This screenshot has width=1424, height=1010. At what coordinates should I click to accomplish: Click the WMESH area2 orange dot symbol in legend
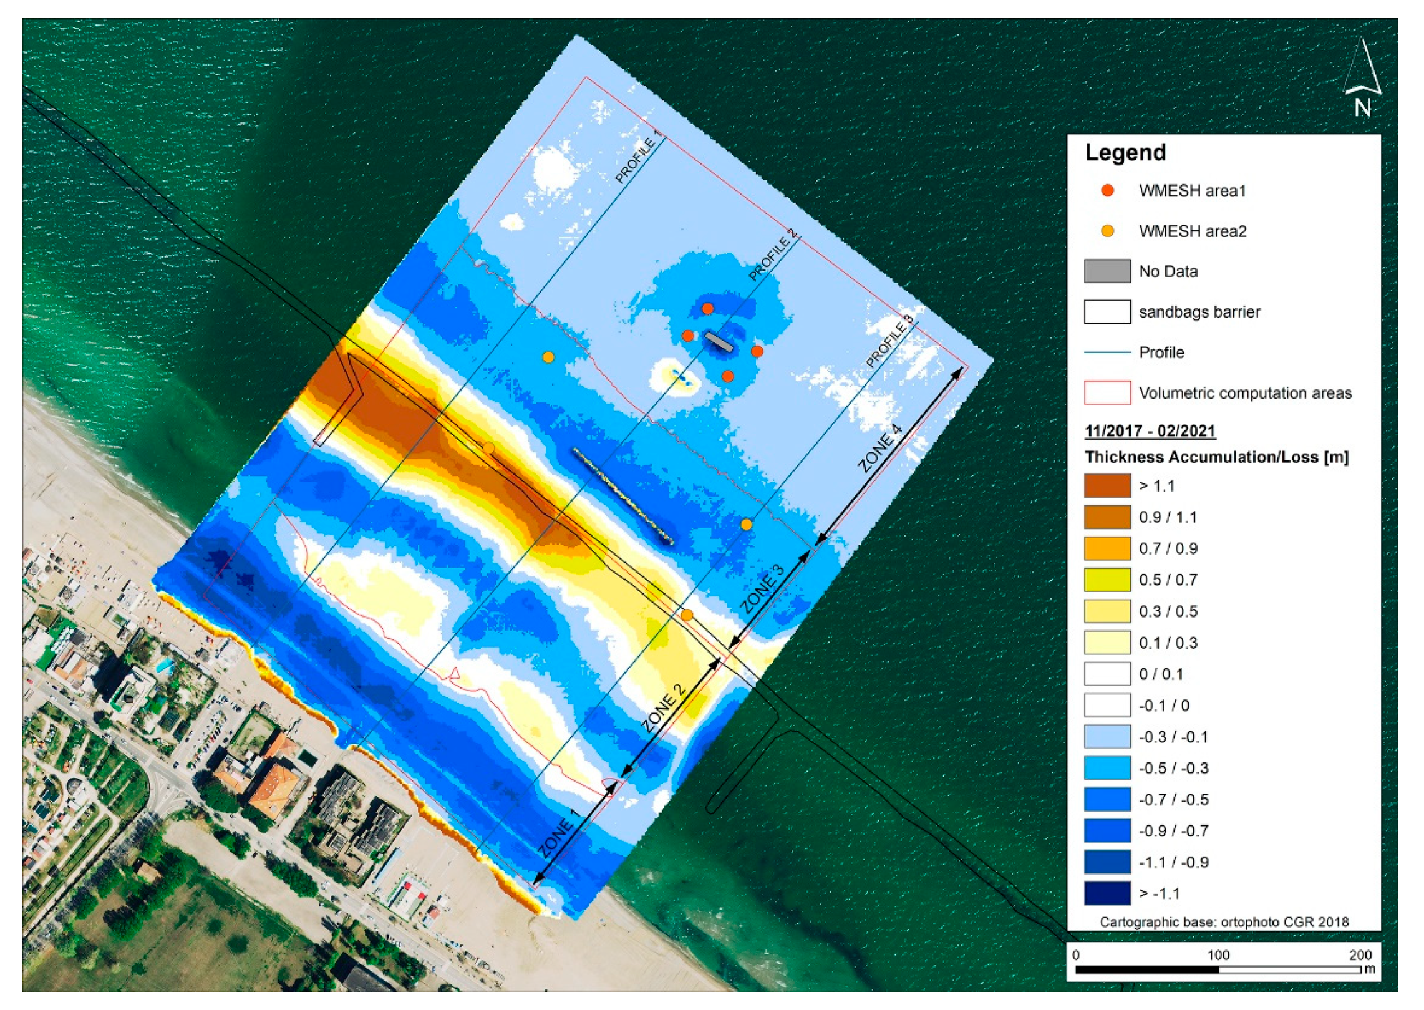click(x=1107, y=231)
